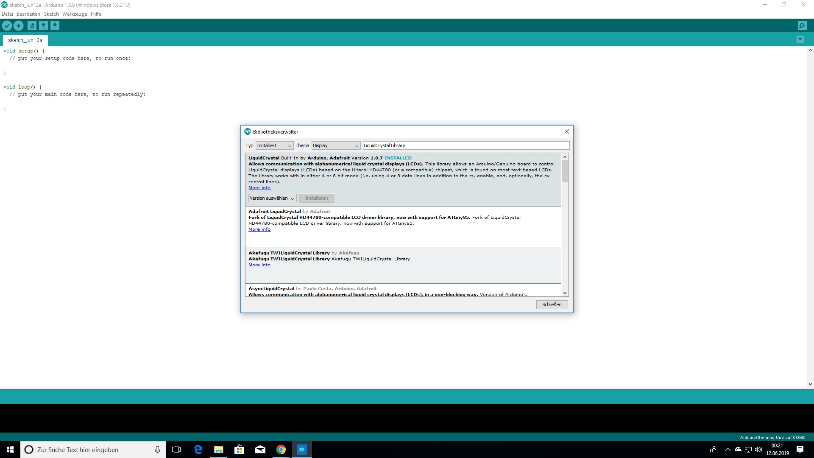Click the Windows search box
Viewport: 814px width, 458px height.
pyautogui.click(x=93, y=450)
